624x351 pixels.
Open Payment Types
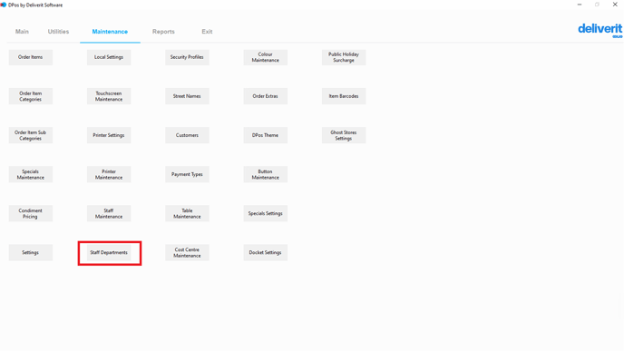(x=187, y=174)
